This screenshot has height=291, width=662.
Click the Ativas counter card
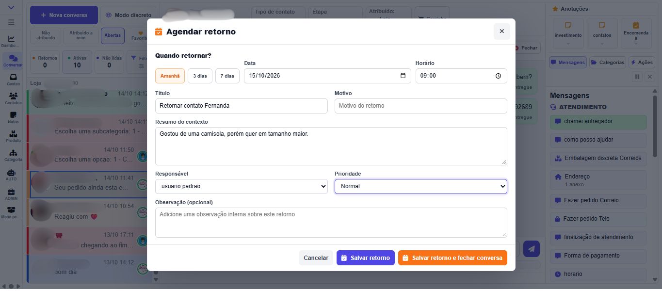click(x=77, y=62)
